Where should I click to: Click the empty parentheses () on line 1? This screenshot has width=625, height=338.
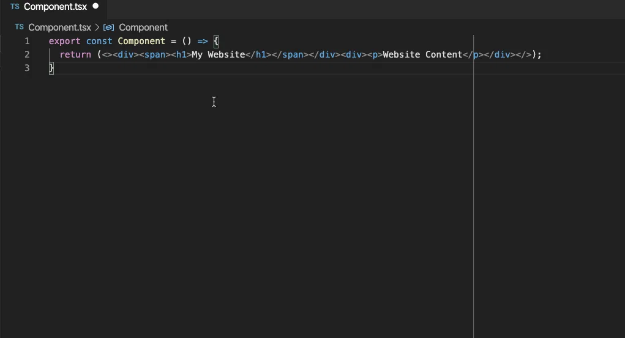click(x=187, y=41)
